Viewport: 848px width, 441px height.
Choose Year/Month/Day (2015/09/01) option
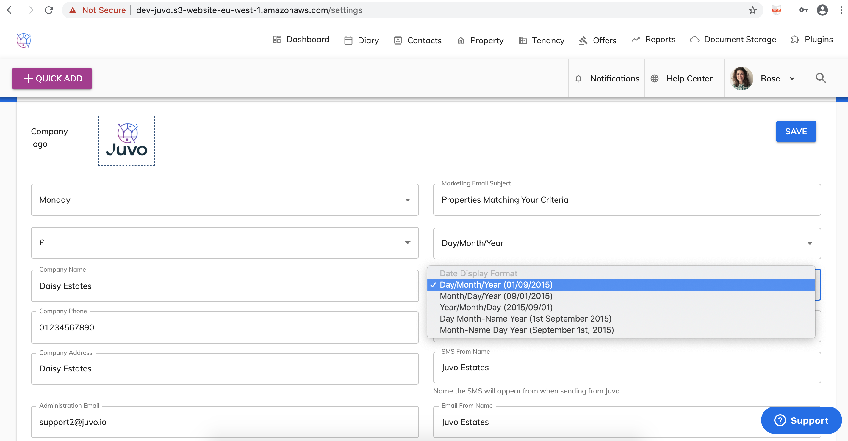(x=496, y=307)
